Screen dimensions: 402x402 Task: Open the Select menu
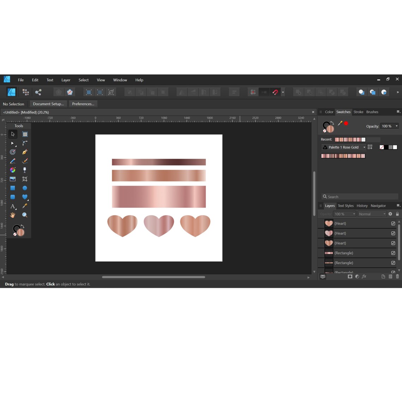84,80
